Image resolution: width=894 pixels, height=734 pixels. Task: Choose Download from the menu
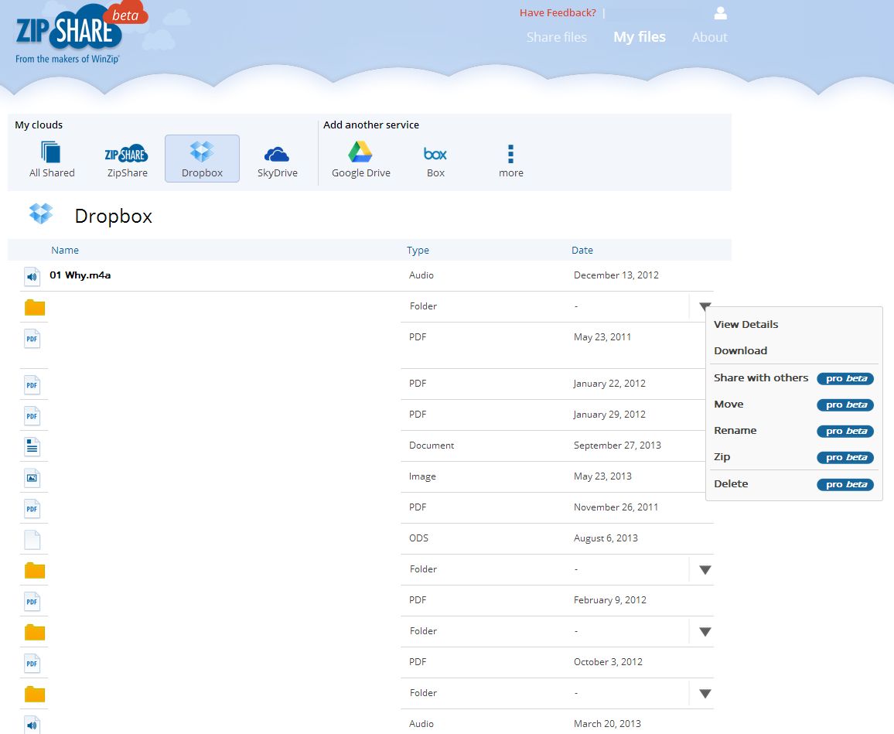coord(740,350)
